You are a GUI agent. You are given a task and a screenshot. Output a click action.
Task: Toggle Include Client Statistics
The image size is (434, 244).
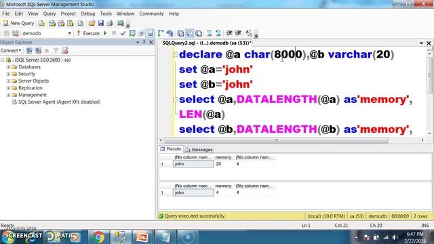point(170,33)
